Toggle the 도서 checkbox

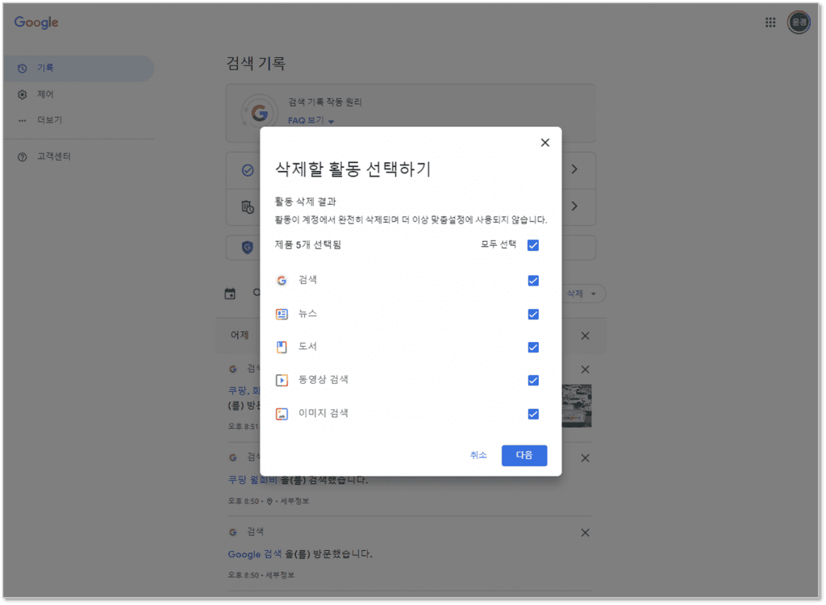click(533, 348)
